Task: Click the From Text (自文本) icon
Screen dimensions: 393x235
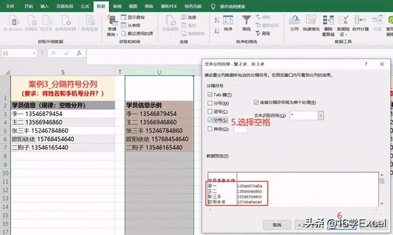Action: click(x=47, y=20)
